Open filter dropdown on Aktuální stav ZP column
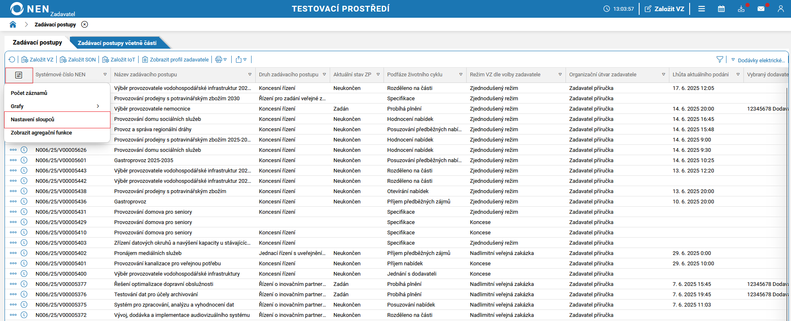Image resolution: width=791 pixels, height=321 pixels. (x=378, y=75)
